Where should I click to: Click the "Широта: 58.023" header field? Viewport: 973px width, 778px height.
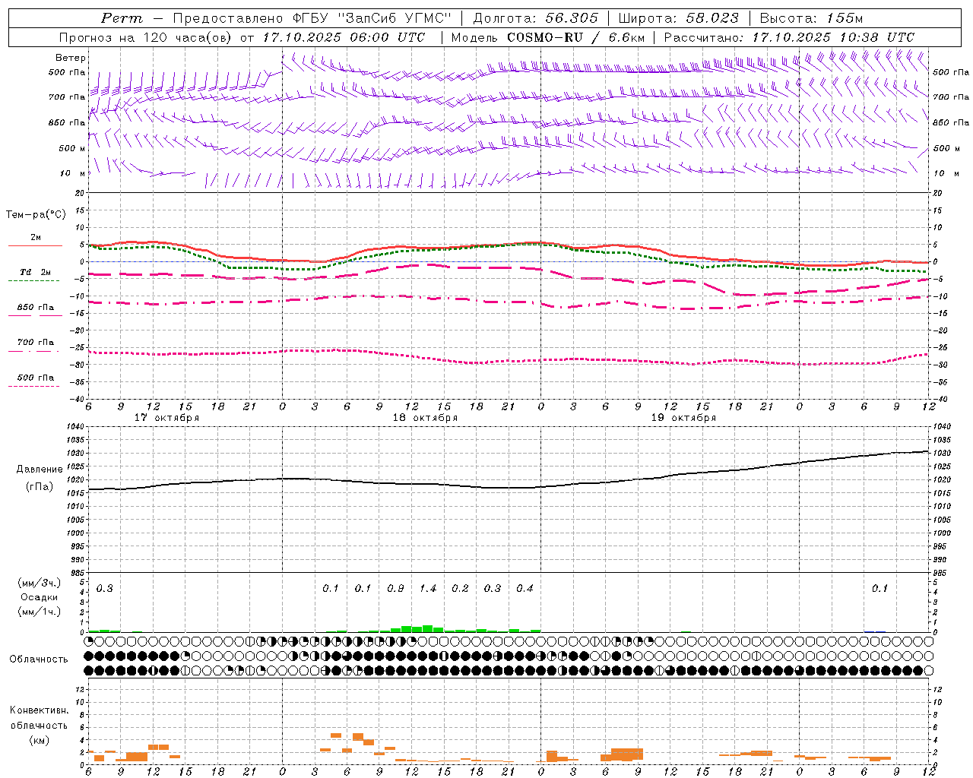click(678, 18)
